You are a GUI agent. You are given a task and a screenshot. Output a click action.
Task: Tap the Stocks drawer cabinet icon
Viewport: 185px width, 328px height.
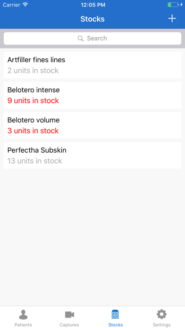[116, 314]
